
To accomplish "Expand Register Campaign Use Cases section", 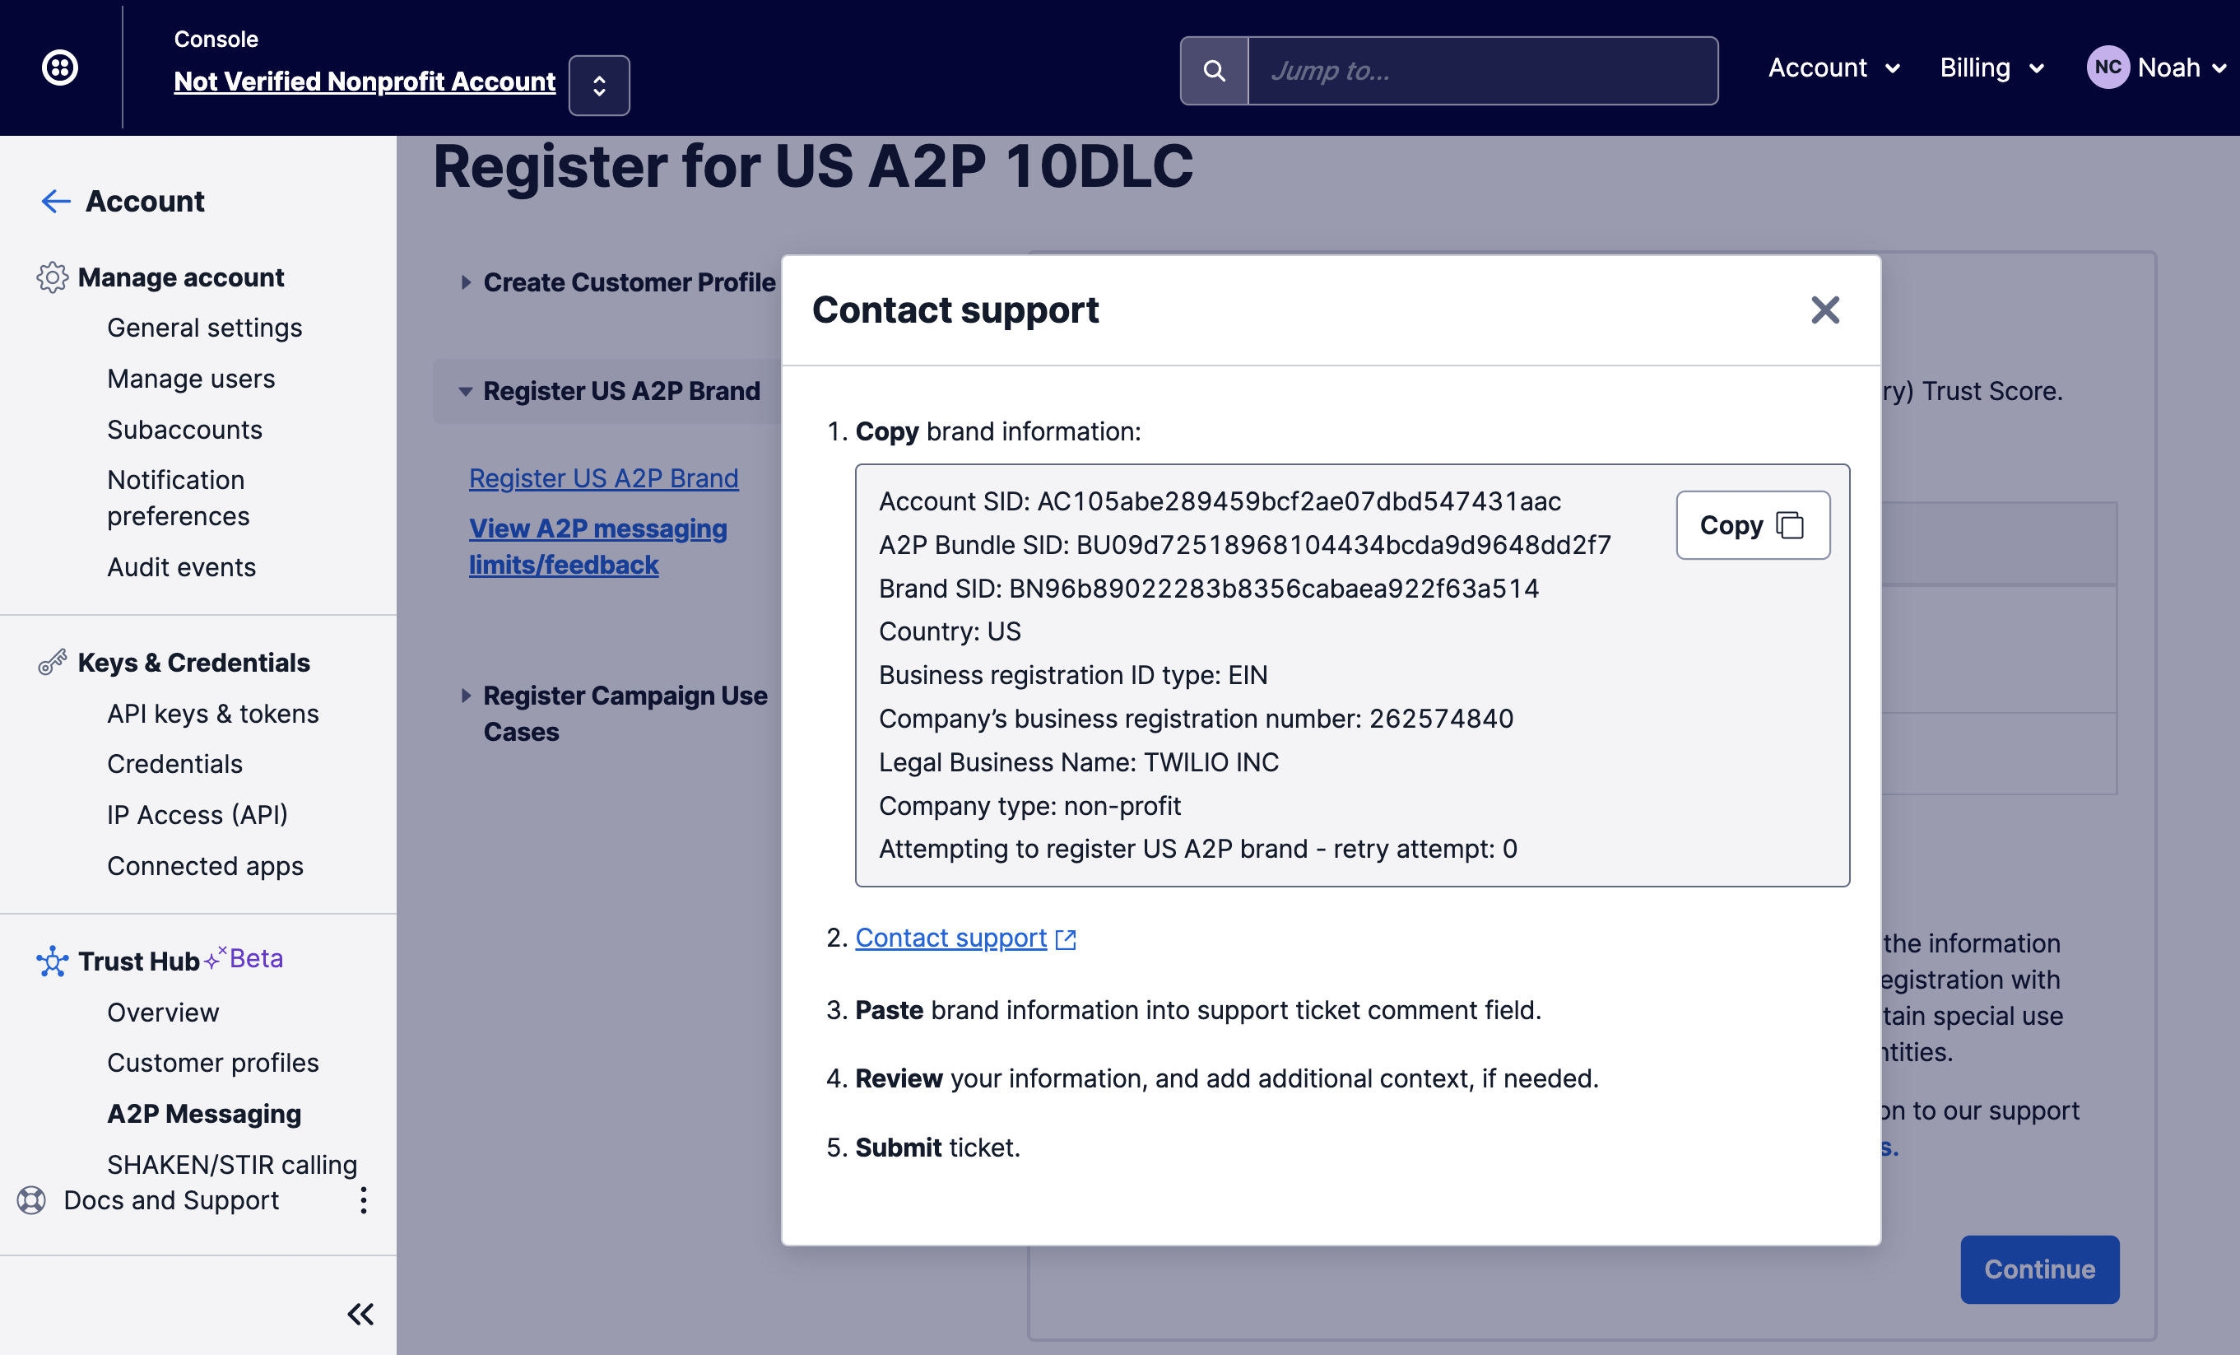I will 466,696.
